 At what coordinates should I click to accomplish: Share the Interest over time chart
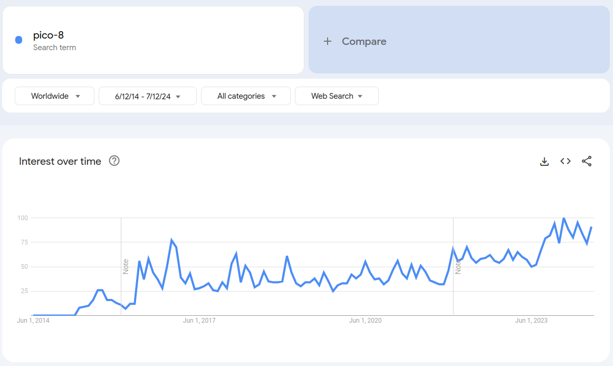click(x=587, y=162)
